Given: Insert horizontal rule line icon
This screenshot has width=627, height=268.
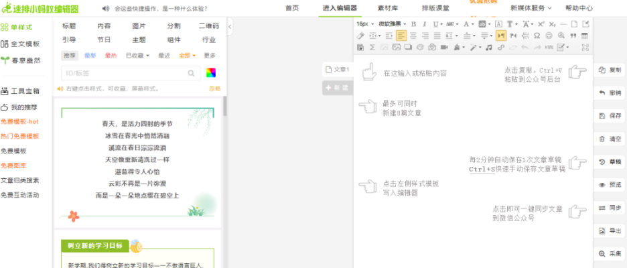Looking at the screenshot, I should pos(563,24).
